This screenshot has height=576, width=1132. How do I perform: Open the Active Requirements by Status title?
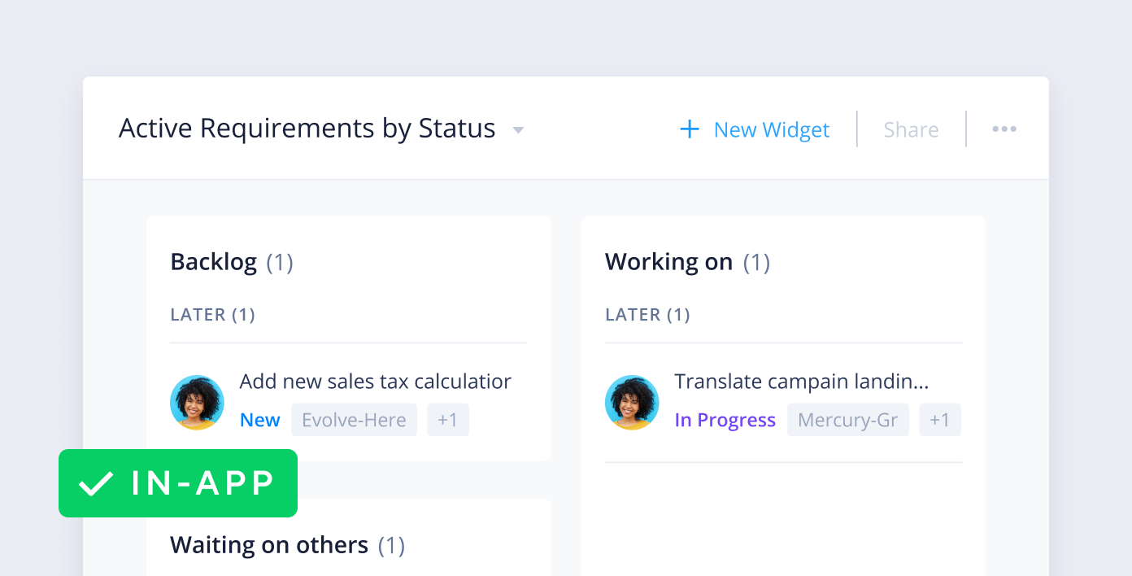coord(307,129)
